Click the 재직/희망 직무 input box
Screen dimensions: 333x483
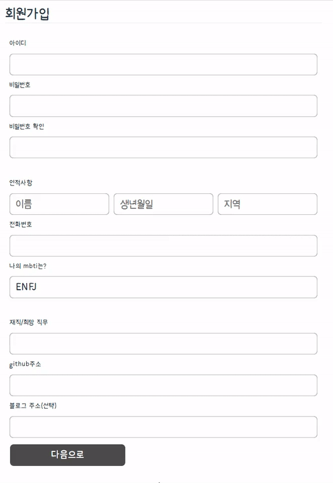coord(163,344)
